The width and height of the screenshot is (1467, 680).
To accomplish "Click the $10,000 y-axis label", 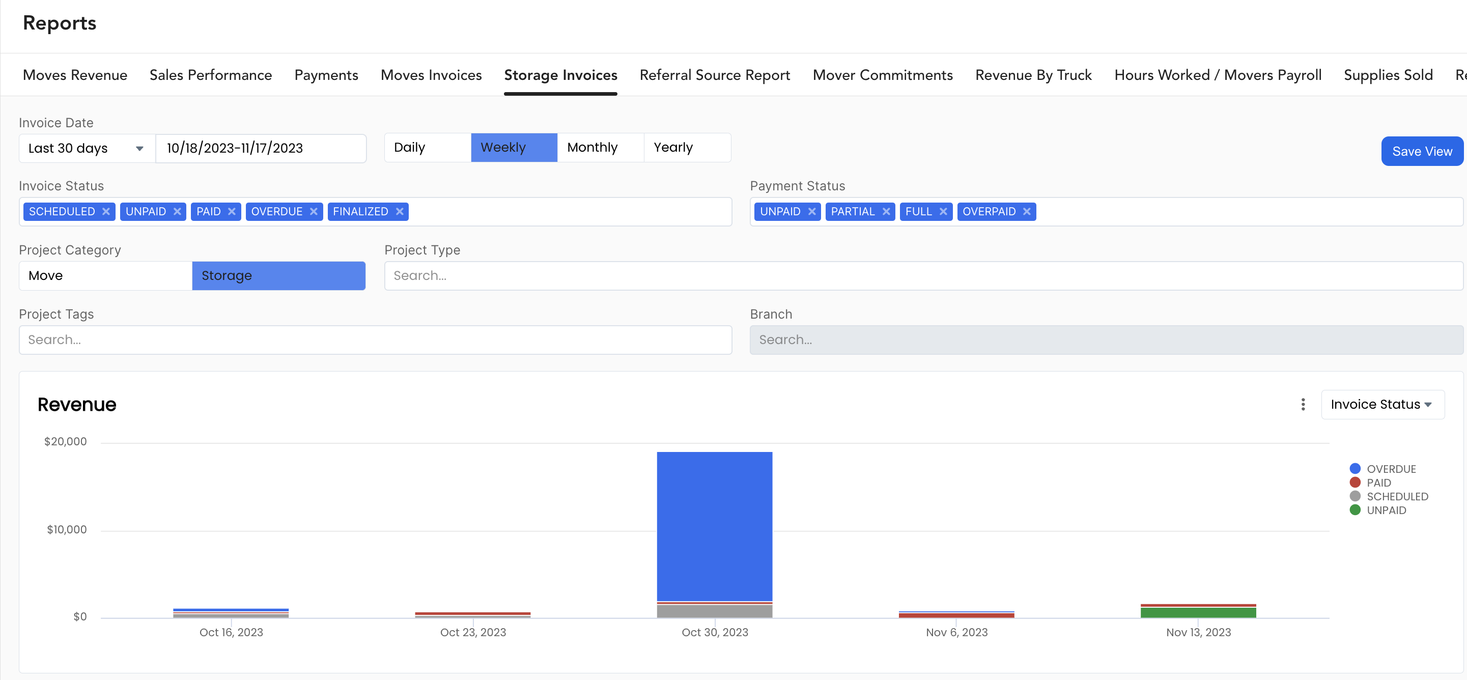I will coord(67,530).
